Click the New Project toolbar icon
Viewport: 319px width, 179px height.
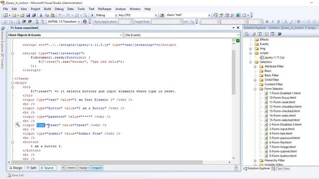click(x=5, y=15)
